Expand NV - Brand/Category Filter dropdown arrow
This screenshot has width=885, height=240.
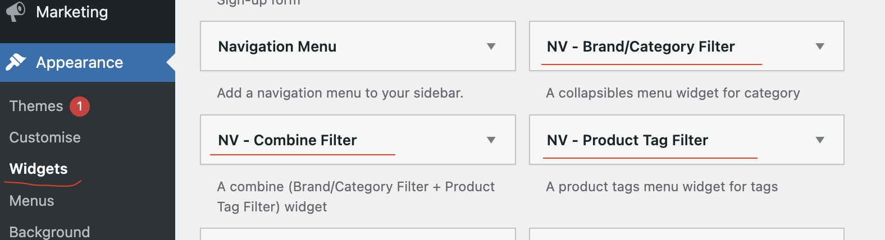click(820, 47)
